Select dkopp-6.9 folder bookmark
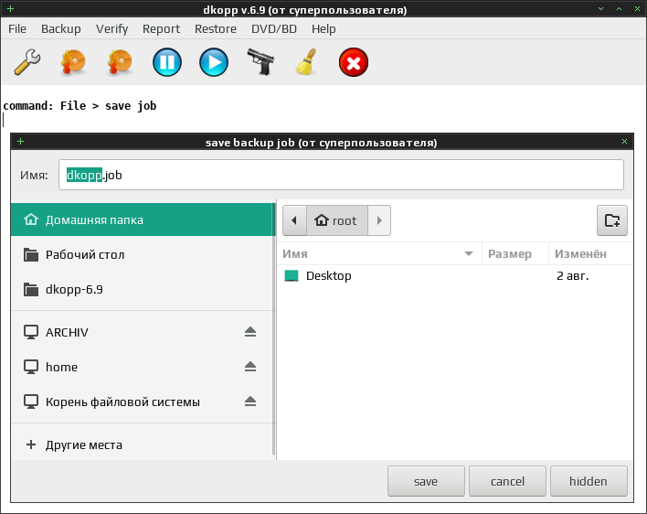Screen dimensions: 647x514 143,289
